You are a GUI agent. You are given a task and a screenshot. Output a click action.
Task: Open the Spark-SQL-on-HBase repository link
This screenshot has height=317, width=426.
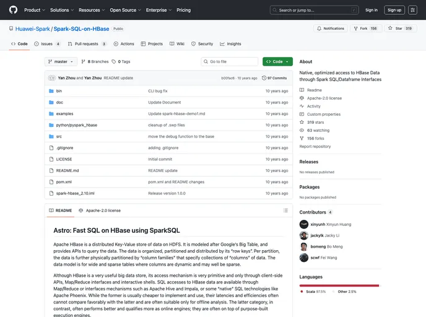[81, 29]
